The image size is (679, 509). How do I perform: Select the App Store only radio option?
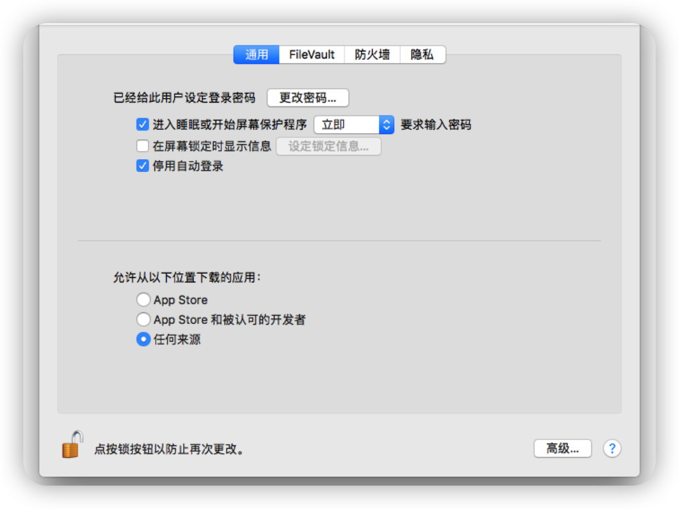tap(143, 300)
